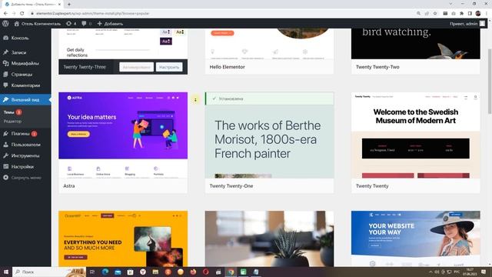The image size is (492, 277).
Task: Click Установлена installed notice on Twenty Twenty-One
Action: point(269,98)
